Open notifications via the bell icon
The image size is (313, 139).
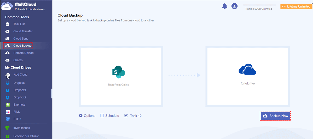point(225,6)
